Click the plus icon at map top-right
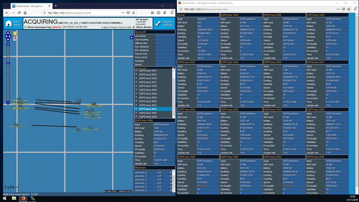359x202 pixels. pos(132,37)
